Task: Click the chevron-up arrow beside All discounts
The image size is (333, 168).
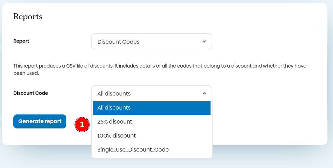Action: (204, 93)
